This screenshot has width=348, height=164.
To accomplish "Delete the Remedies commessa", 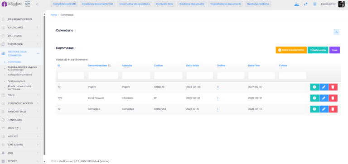I will pyautogui.click(x=333, y=109).
